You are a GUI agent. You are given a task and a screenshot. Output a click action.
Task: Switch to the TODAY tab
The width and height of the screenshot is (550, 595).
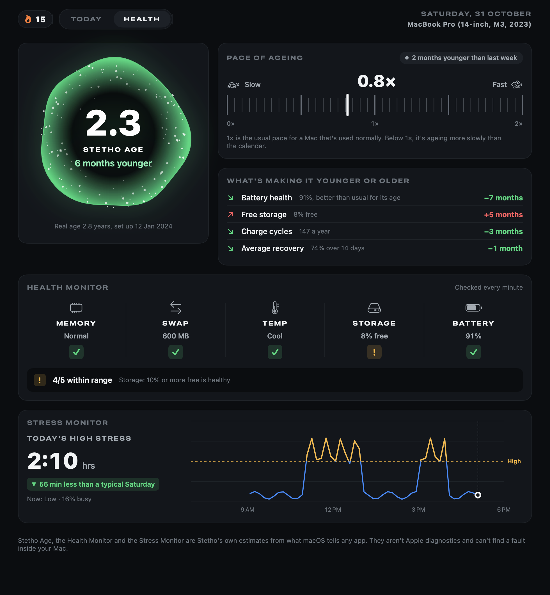click(x=86, y=19)
